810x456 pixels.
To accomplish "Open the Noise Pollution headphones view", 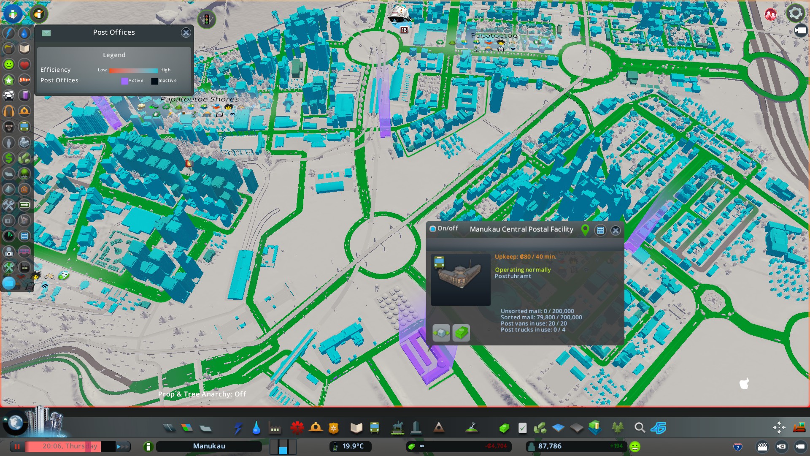I will pos(8,111).
